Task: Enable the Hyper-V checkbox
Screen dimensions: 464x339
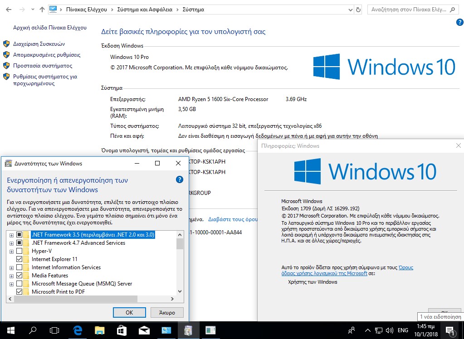Action: pyautogui.click(x=19, y=251)
